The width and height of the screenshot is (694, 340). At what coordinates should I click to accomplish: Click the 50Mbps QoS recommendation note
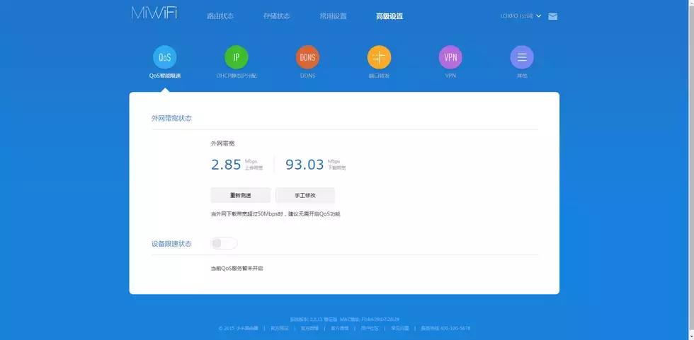pos(275,214)
